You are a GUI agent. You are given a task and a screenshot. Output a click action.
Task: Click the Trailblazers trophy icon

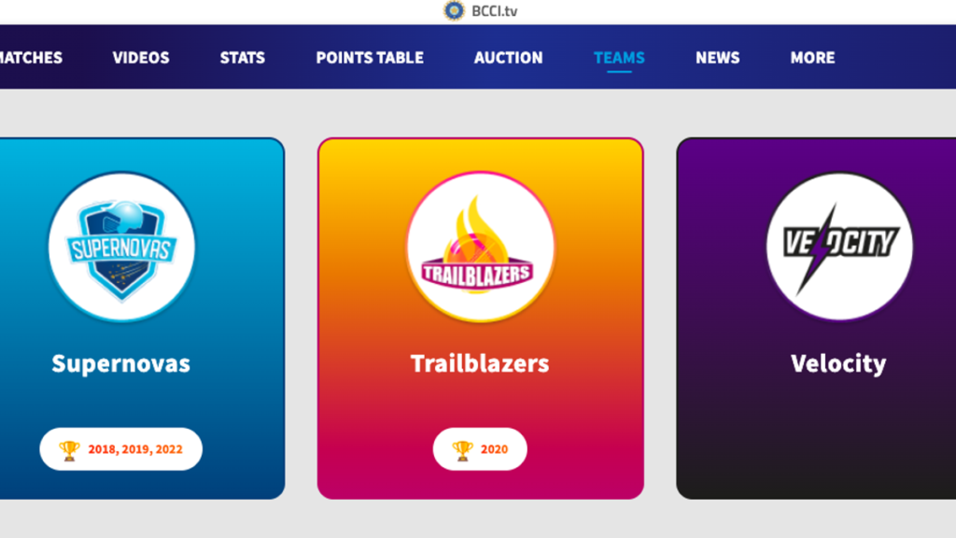(462, 450)
